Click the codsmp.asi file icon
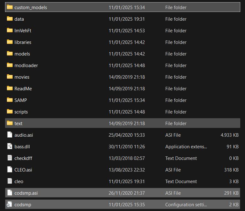This screenshot has height=211, width=245. (x=10, y=193)
